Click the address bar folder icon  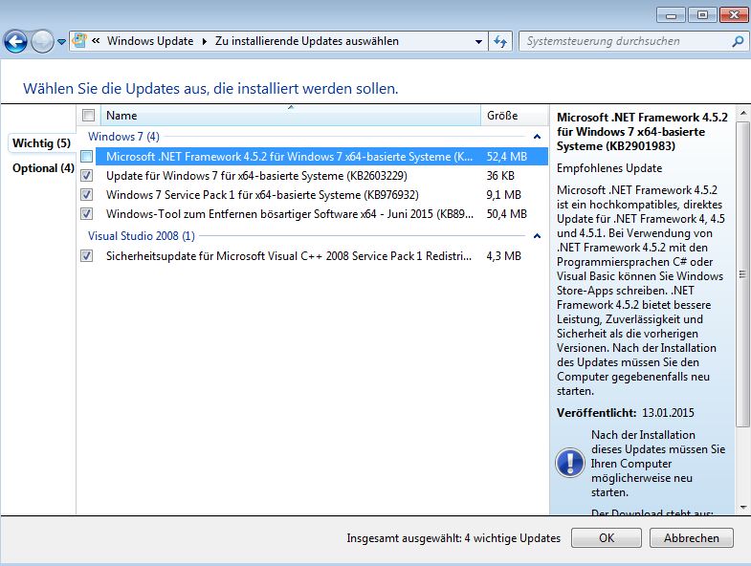(80, 41)
